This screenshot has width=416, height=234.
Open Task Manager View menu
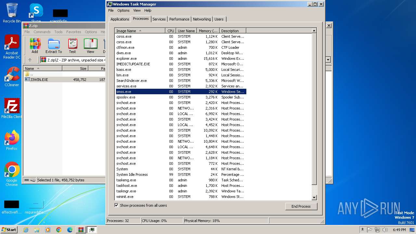pos(137,10)
